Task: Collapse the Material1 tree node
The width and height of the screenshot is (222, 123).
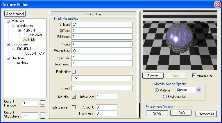Action: click(x=8, y=21)
